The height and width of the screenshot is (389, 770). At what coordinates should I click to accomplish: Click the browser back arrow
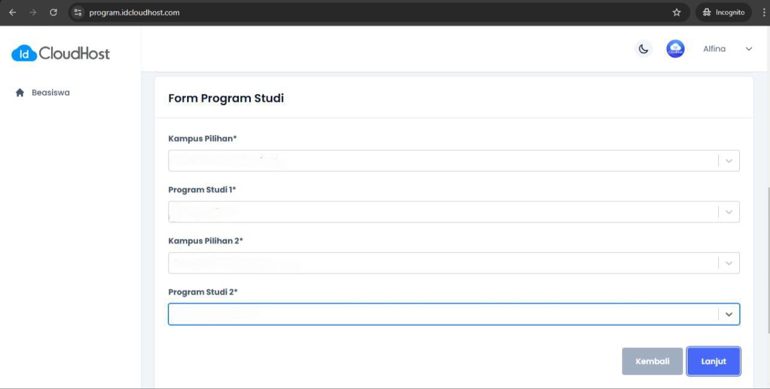(13, 12)
